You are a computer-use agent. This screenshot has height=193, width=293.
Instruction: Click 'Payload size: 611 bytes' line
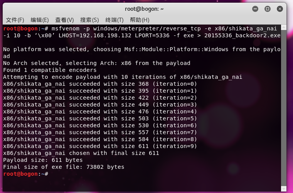[43, 160]
